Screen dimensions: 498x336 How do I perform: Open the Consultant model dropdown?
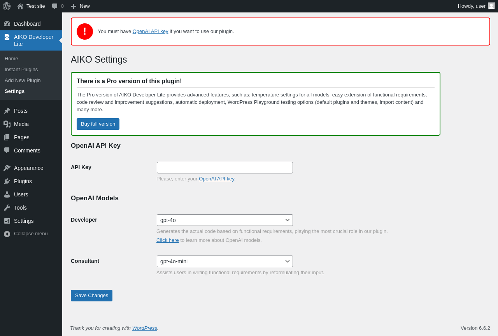[225, 261]
